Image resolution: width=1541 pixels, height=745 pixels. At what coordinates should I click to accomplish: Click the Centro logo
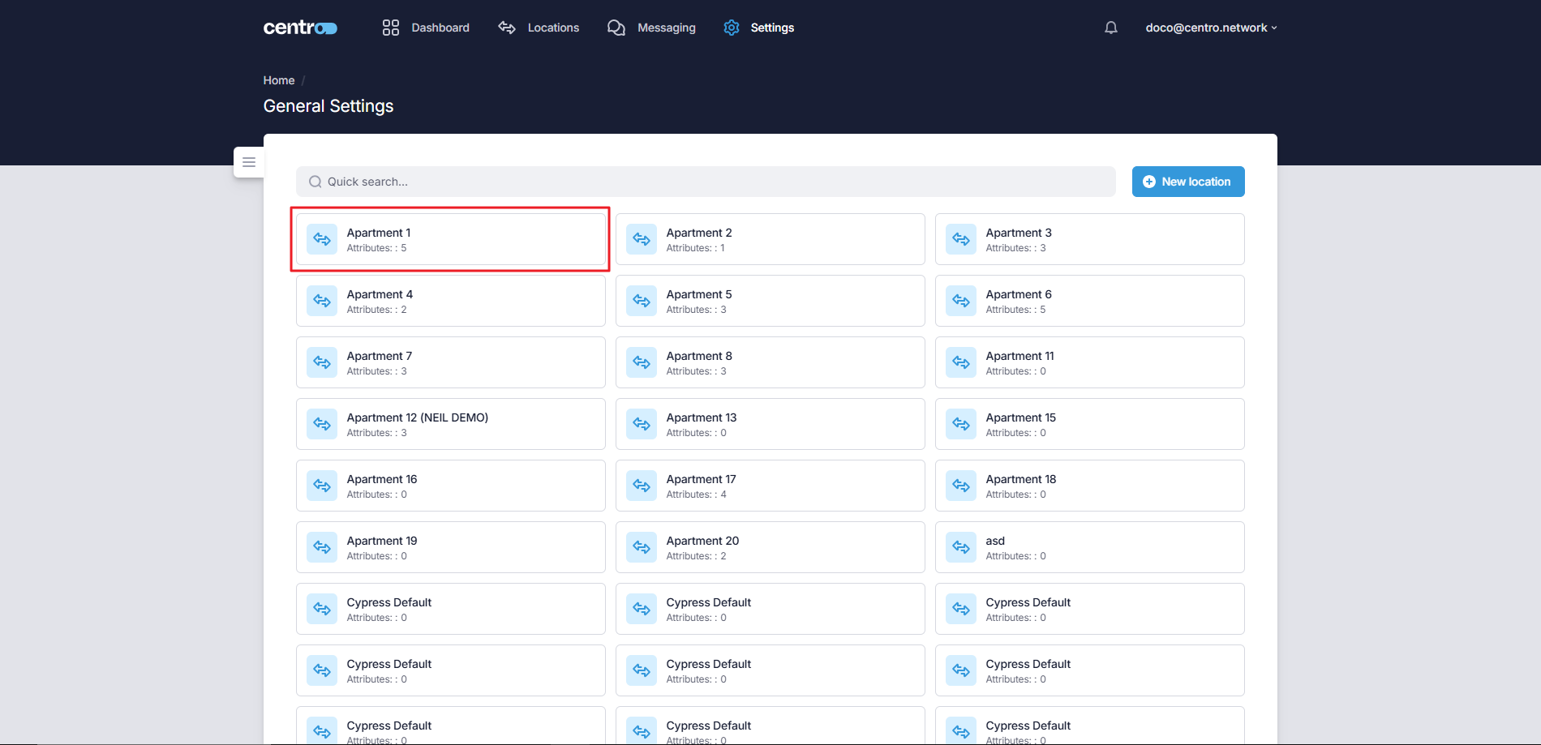[300, 28]
